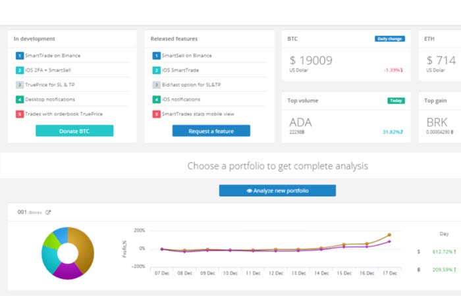Click the Analyze new portfolio button
Image resolution: width=461 pixels, height=296 pixels.
[277, 191]
